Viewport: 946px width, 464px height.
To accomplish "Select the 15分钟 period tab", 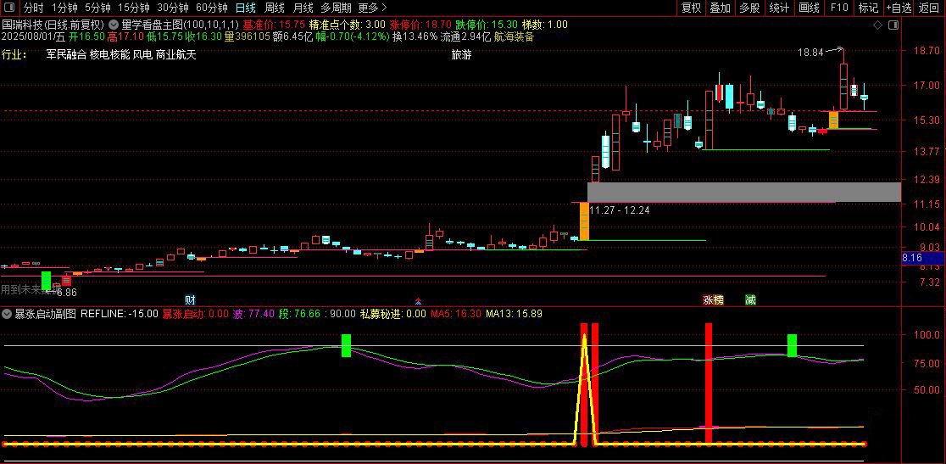I will coord(133,8).
